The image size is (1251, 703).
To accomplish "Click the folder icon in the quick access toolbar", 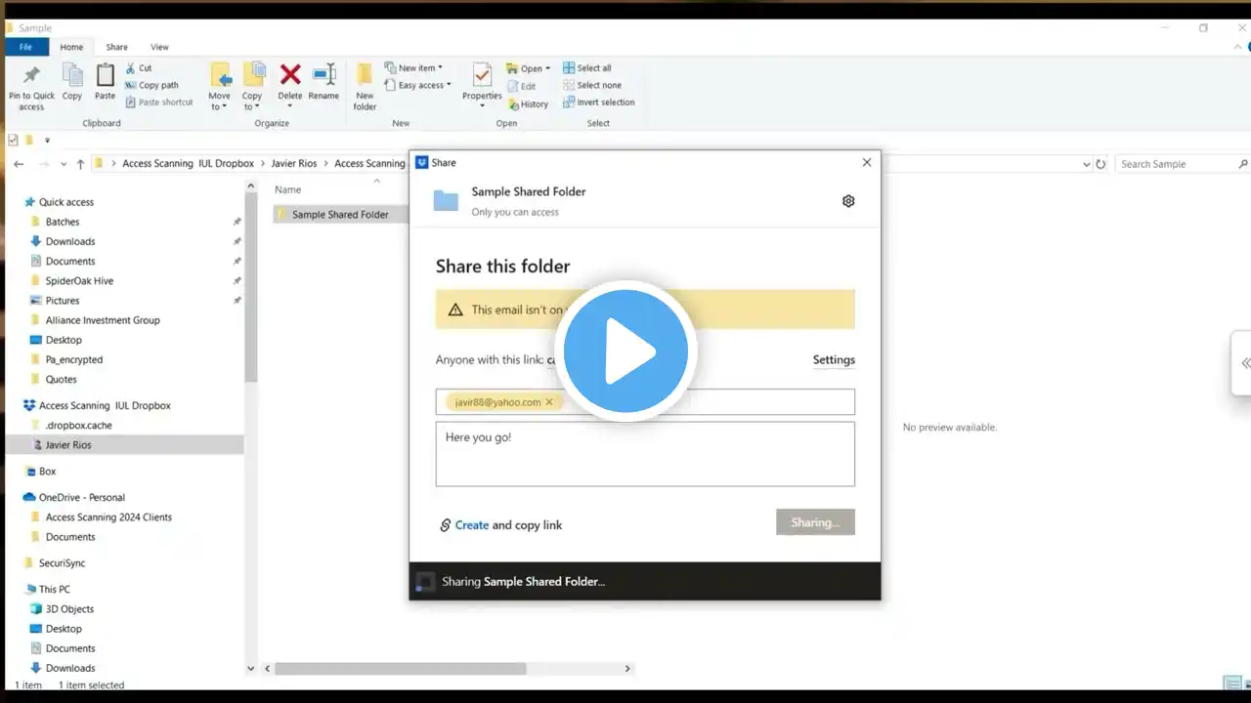I will (x=29, y=140).
